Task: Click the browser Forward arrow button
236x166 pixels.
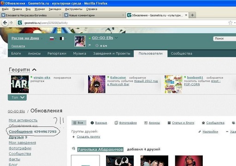Action: click(x=11, y=23)
